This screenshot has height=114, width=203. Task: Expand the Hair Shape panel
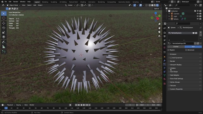point(184,72)
